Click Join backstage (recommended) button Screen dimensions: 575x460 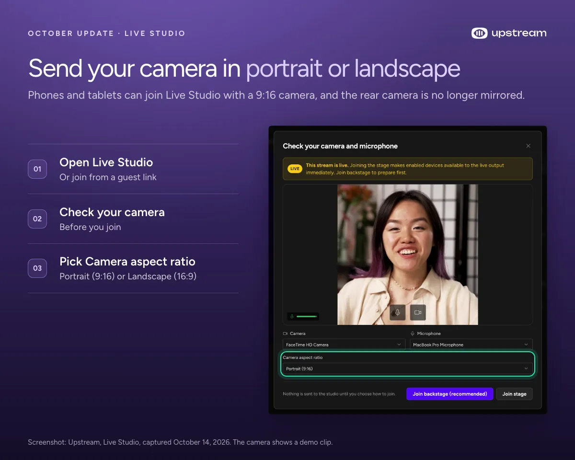449,394
